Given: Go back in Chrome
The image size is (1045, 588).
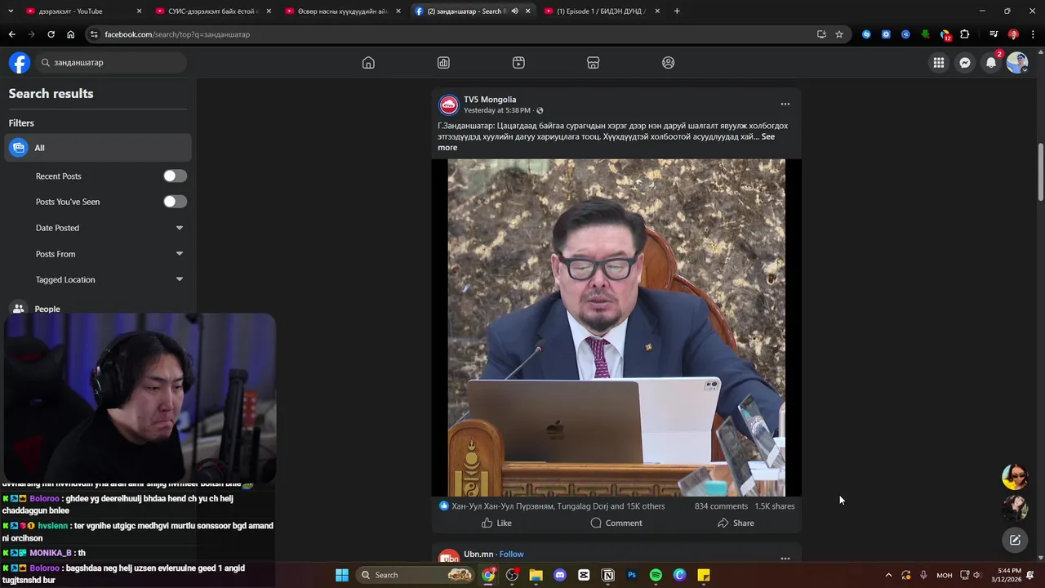Looking at the screenshot, I should pos(11,34).
